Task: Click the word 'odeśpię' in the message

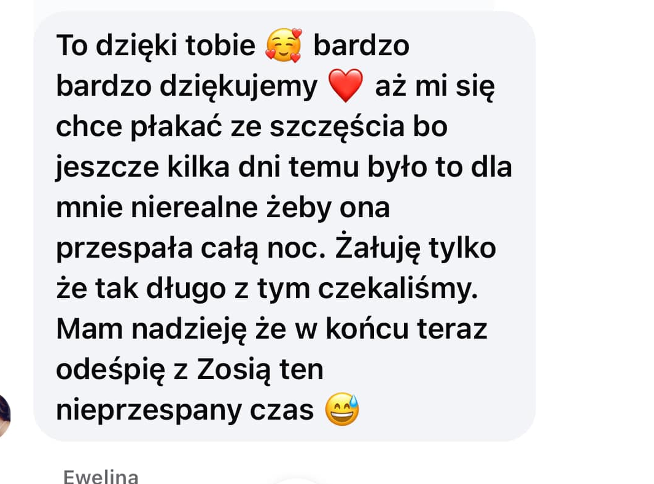Action: 111,370
